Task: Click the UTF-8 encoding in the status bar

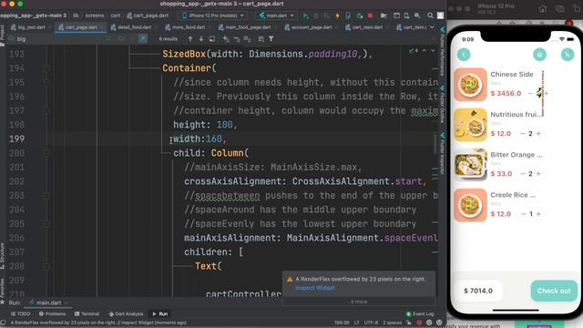Action: [x=371, y=323]
